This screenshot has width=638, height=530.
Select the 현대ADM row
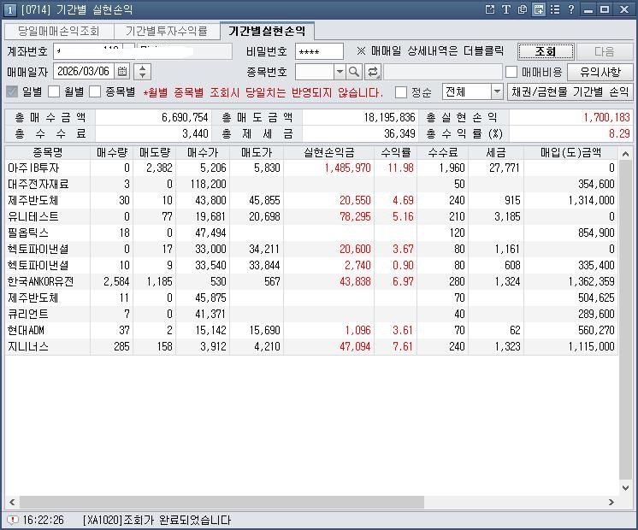tap(311, 330)
